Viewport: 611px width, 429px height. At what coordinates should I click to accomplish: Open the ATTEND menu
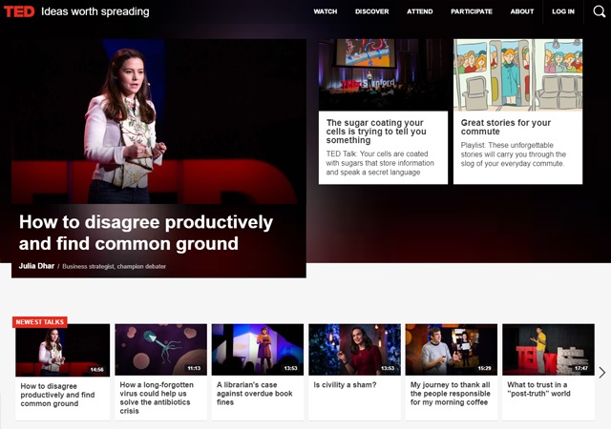tap(420, 11)
